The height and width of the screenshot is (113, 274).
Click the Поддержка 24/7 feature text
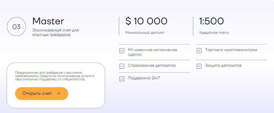point(144,78)
